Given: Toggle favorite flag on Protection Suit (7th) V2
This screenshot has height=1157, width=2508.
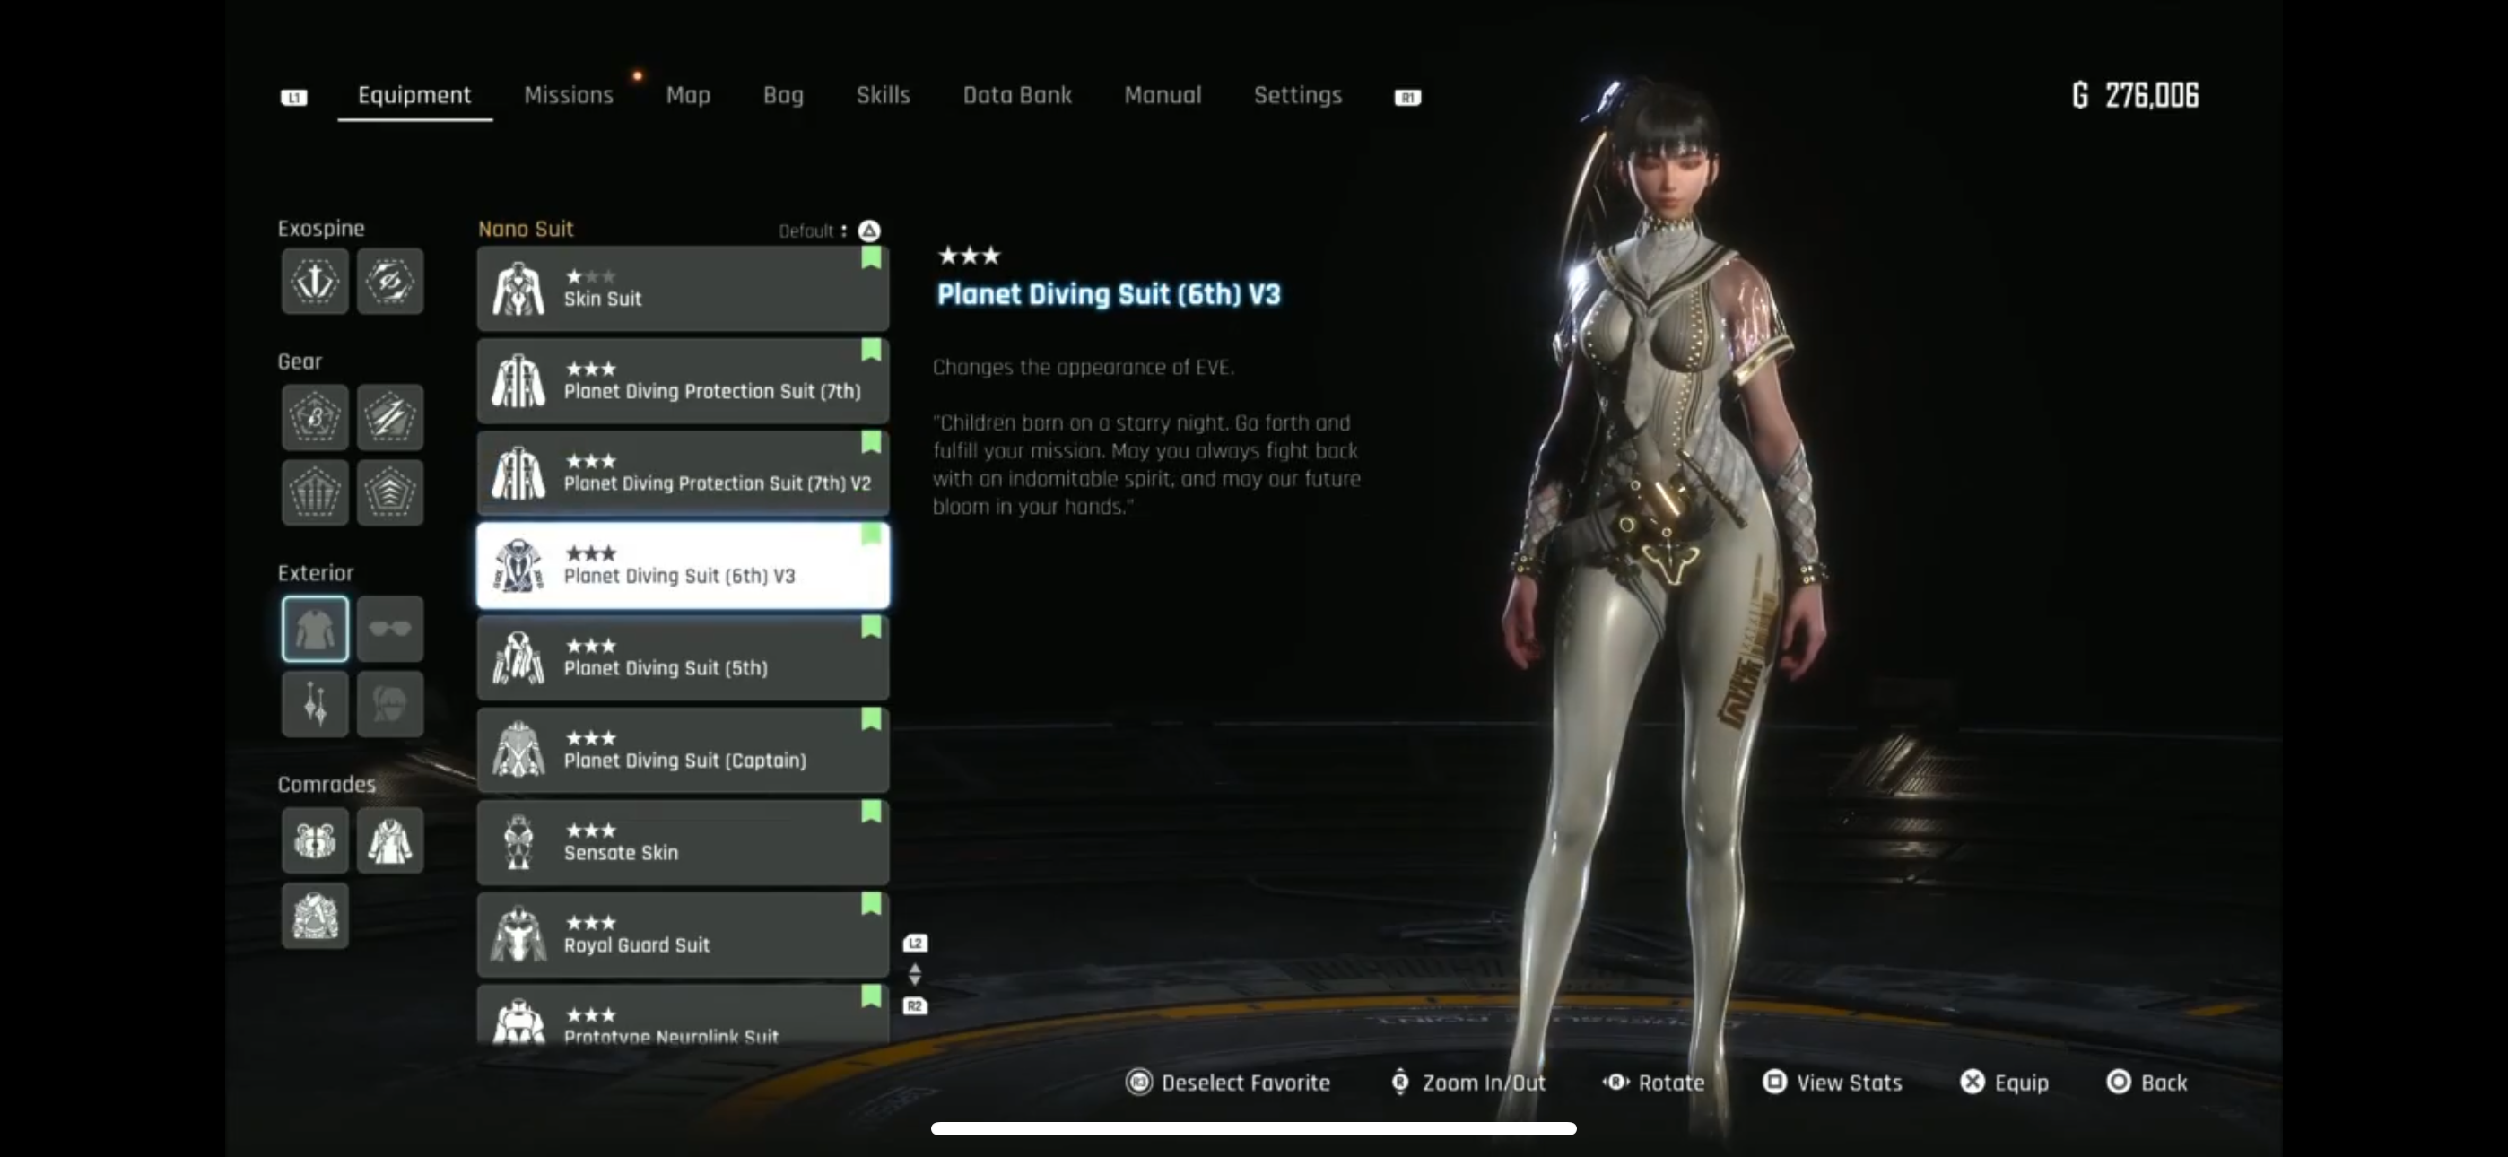Looking at the screenshot, I should (871, 442).
